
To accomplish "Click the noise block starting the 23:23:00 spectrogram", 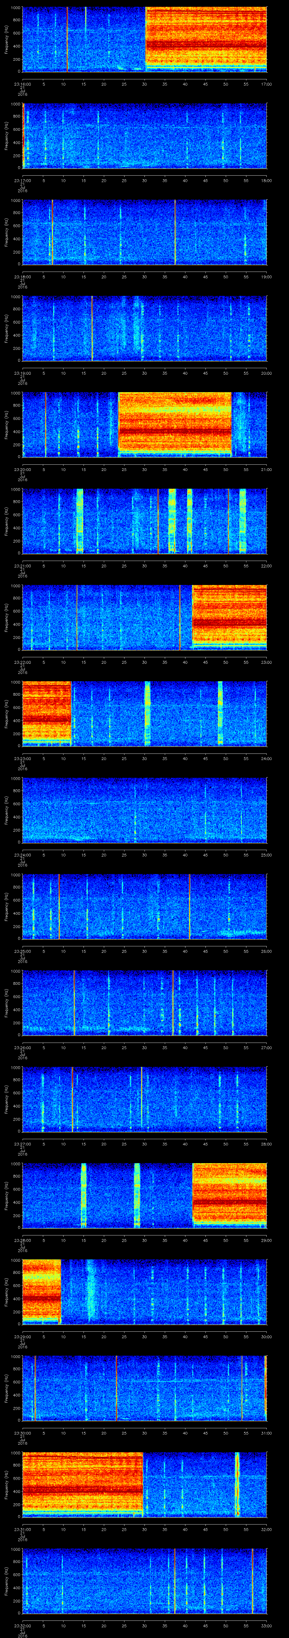I will tap(46, 712).
